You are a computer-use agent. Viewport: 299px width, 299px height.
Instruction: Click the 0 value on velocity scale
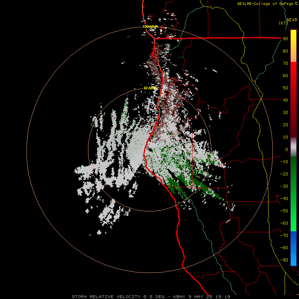287,149
